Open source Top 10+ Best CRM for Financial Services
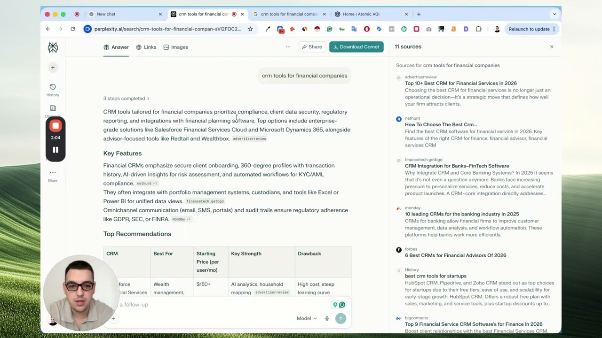Image resolution: width=602 pixels, height=338 pixels. (461, 83)
